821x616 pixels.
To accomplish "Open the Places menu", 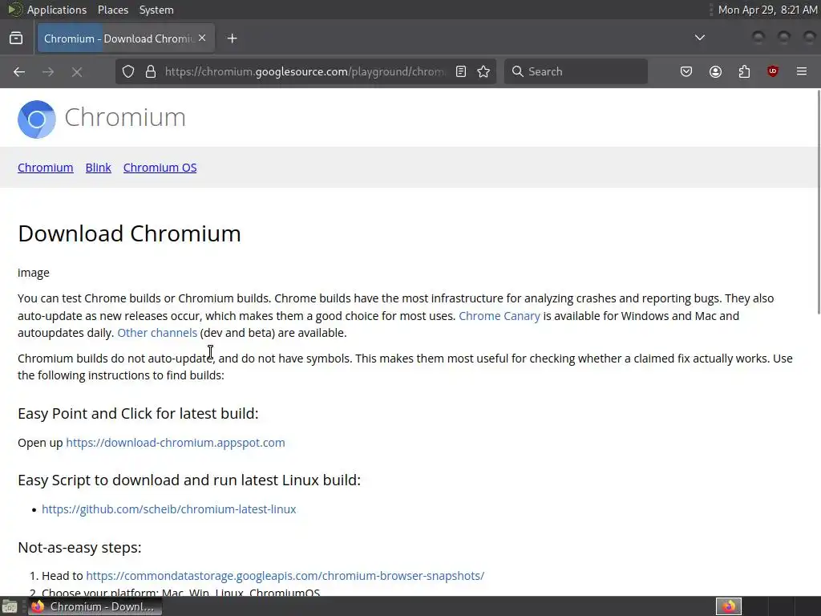I will click(x=113, y=10).
